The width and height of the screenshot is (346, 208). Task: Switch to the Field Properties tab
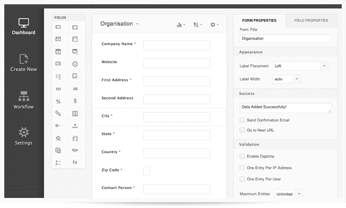click(311, 21)
